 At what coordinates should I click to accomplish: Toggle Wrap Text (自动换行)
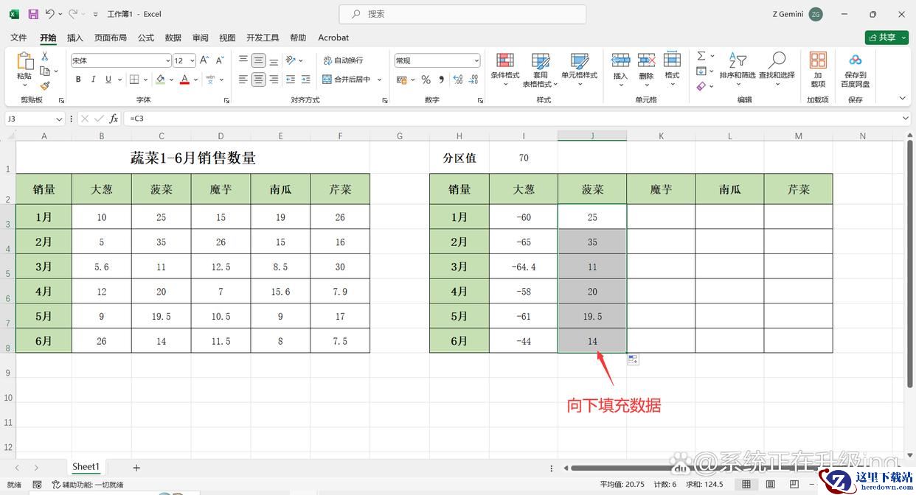click(343, 60)
